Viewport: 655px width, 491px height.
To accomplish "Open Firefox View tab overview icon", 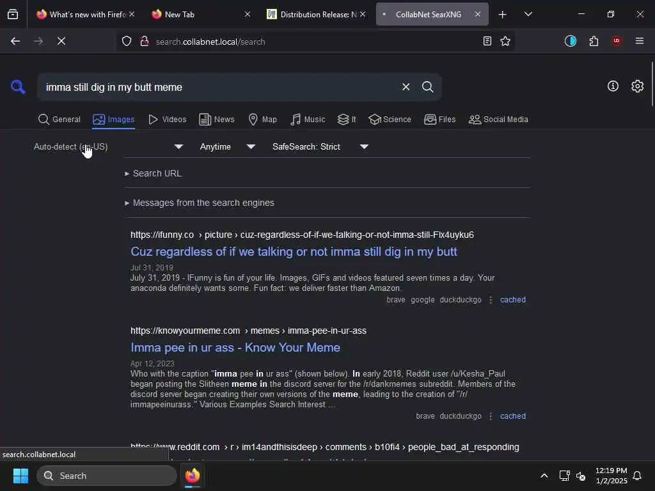I will [x=13, y=14].
